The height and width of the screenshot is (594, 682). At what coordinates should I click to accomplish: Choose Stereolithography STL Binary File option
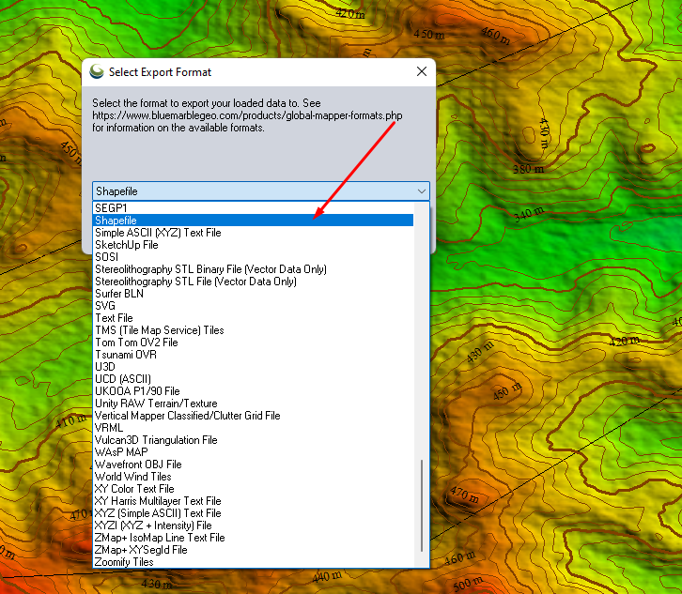coord(254,269)
